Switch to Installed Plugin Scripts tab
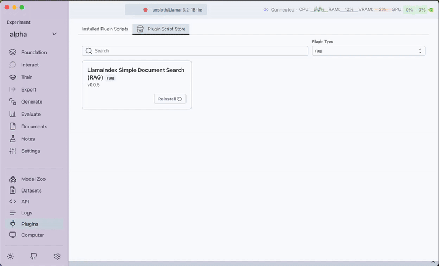The height and width of the screenshot is (266, 439). pyautogui.click(x=105, y=29)
